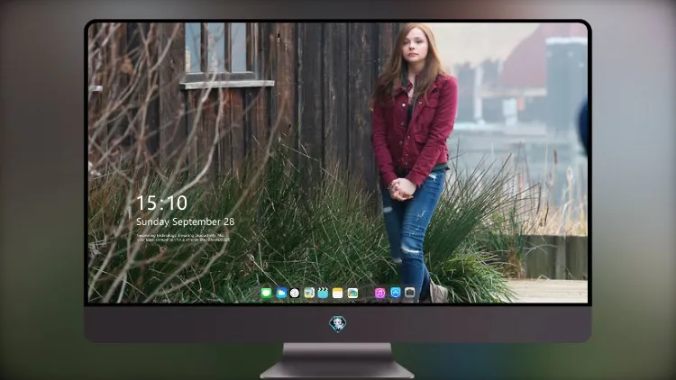The height and width of the screenshot is (380, 676).
Task: Open the Weather app in dock
Action: pyautogui.click(x=281, y=293)
